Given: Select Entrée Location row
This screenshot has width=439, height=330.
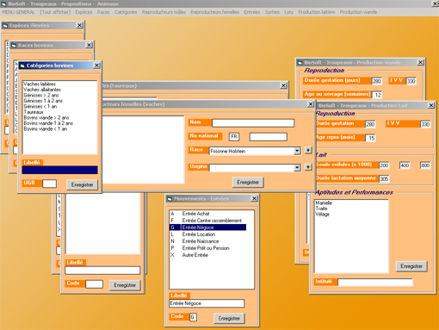Looking at the screenshot, I should 208,234.
